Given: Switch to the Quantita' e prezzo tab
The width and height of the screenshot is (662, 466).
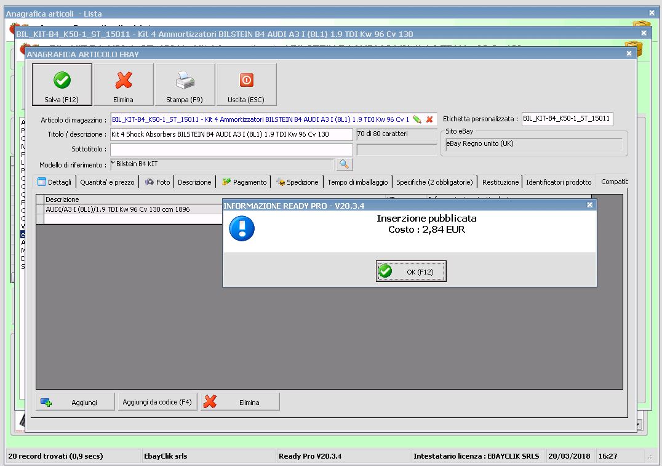Looking at the screenshot, I should point(107,182).
